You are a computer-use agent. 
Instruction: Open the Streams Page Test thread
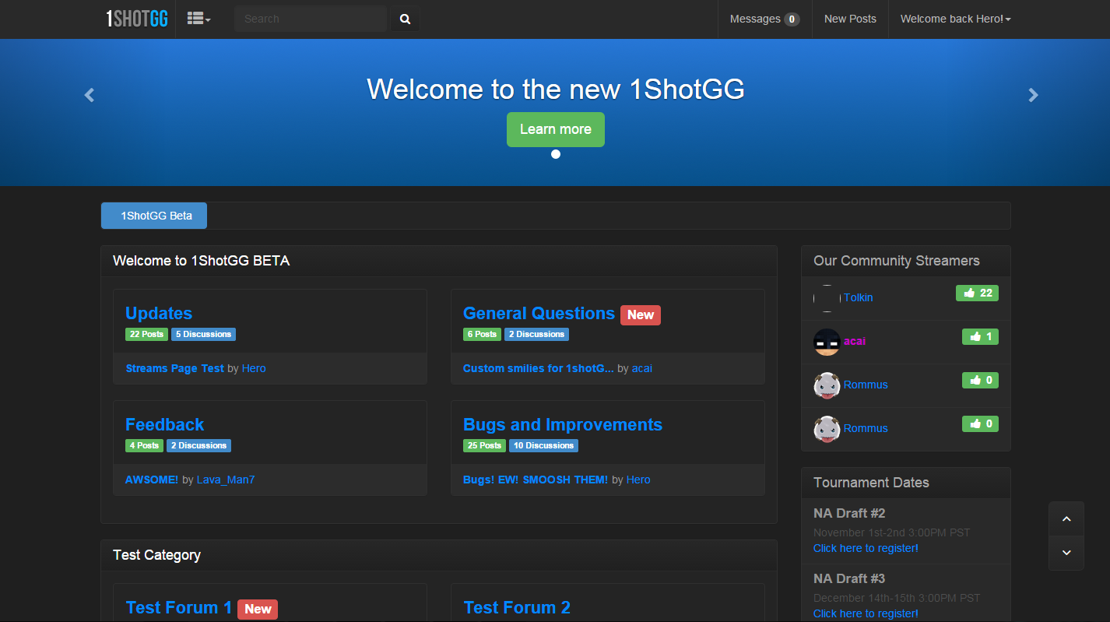click(174, 368)
